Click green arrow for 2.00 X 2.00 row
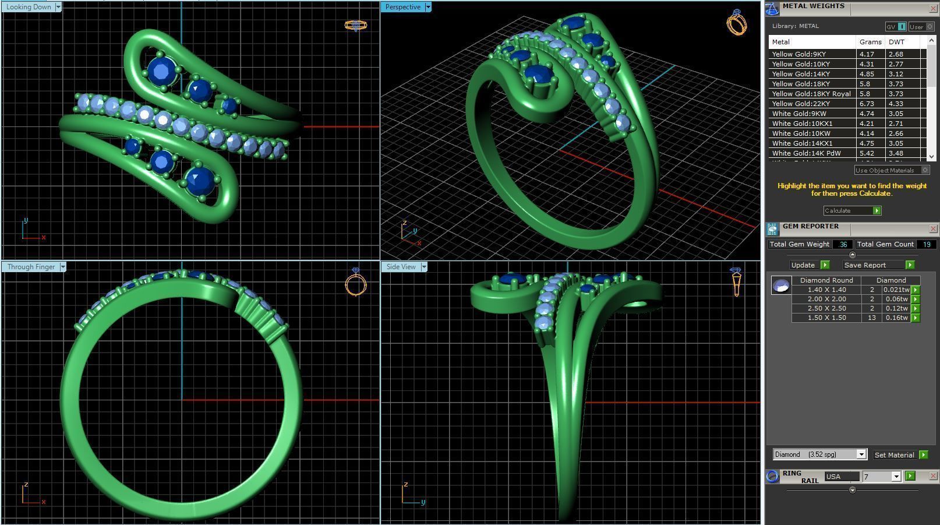The image size is (940, 525). 916,299
